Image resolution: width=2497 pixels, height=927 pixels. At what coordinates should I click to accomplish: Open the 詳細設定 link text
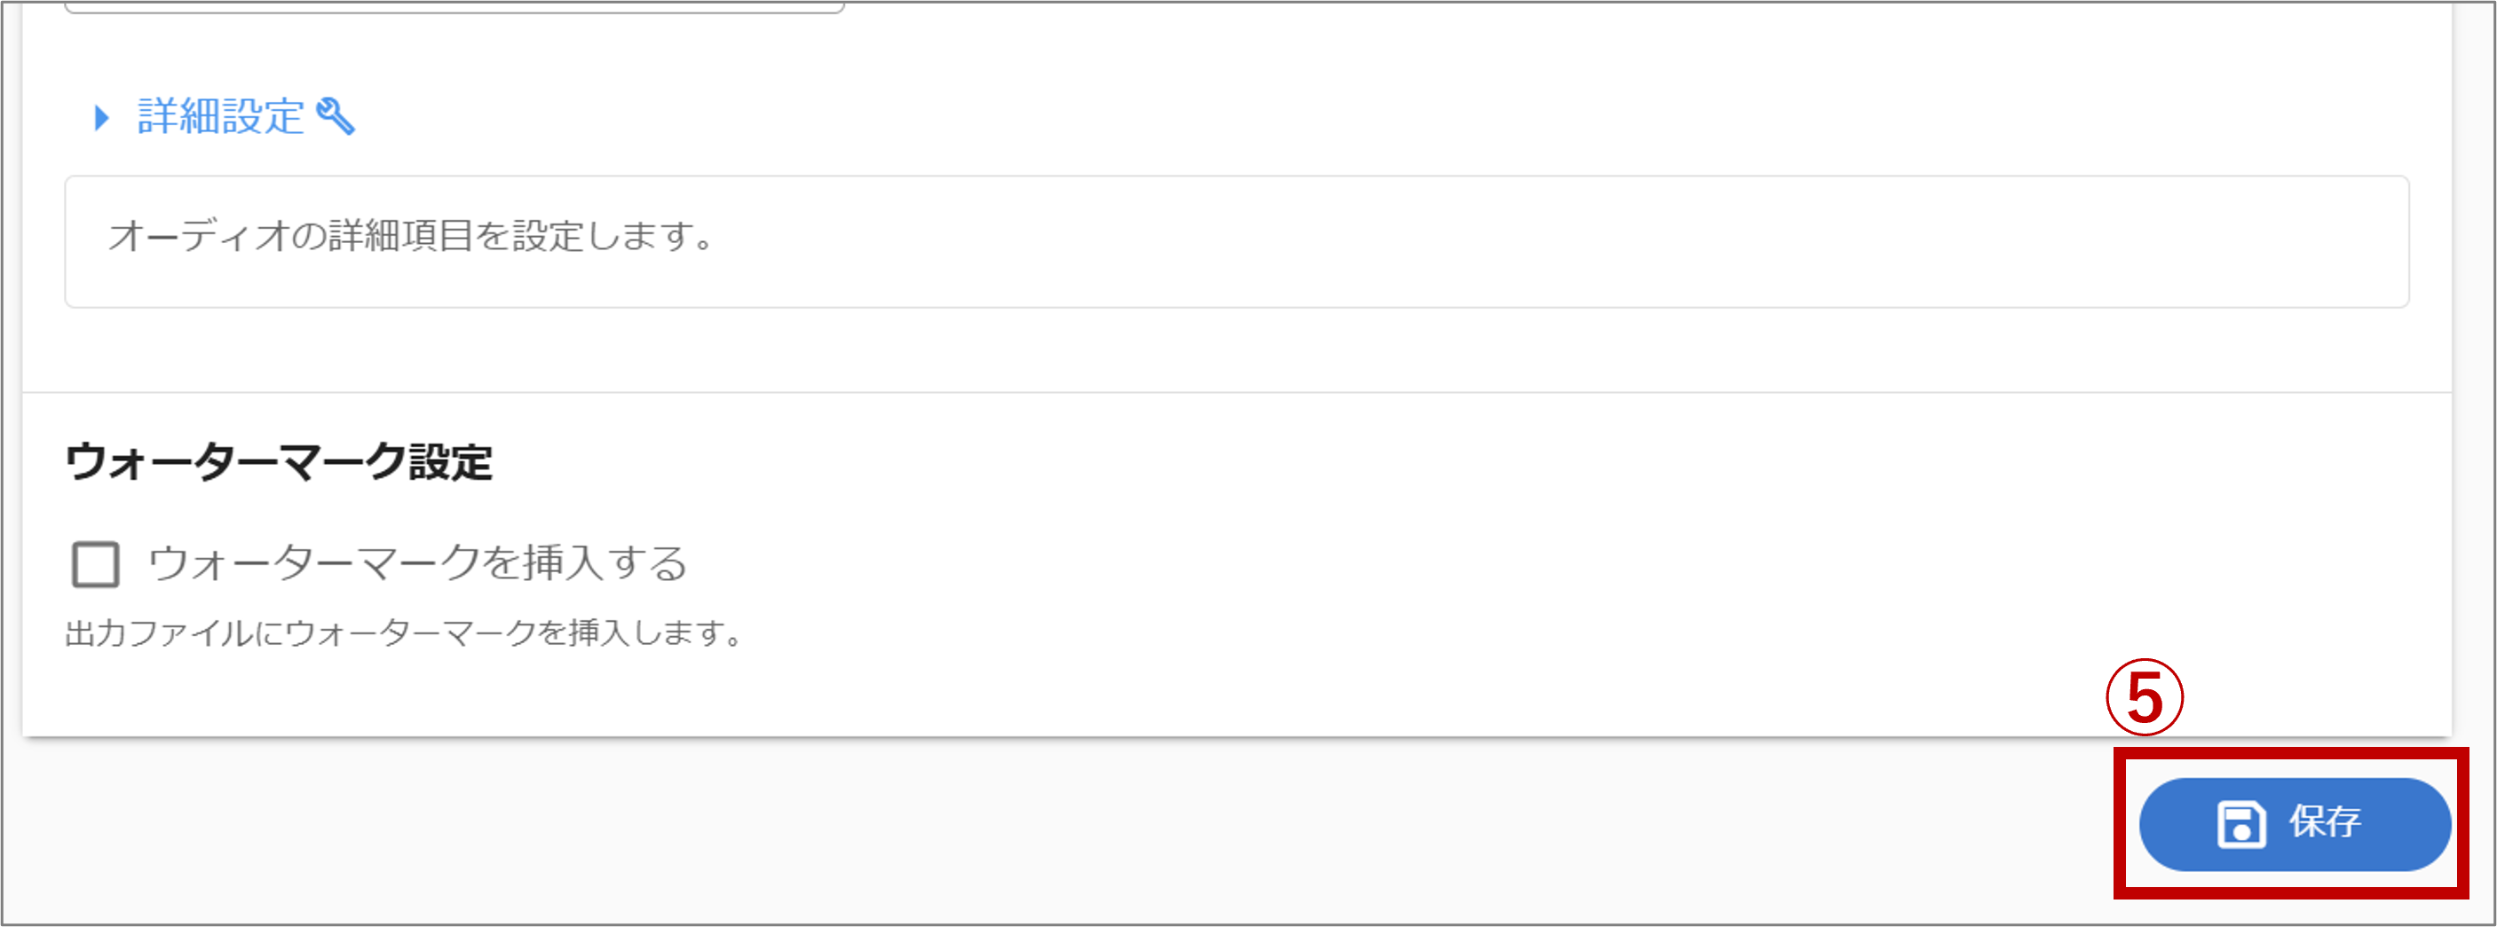[221, 116]
